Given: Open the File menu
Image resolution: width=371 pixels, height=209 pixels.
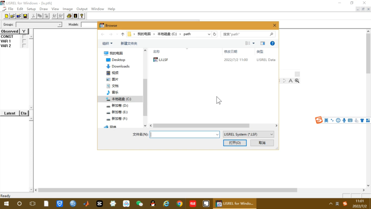Looking at the screenshot, I should coord(11,9).
